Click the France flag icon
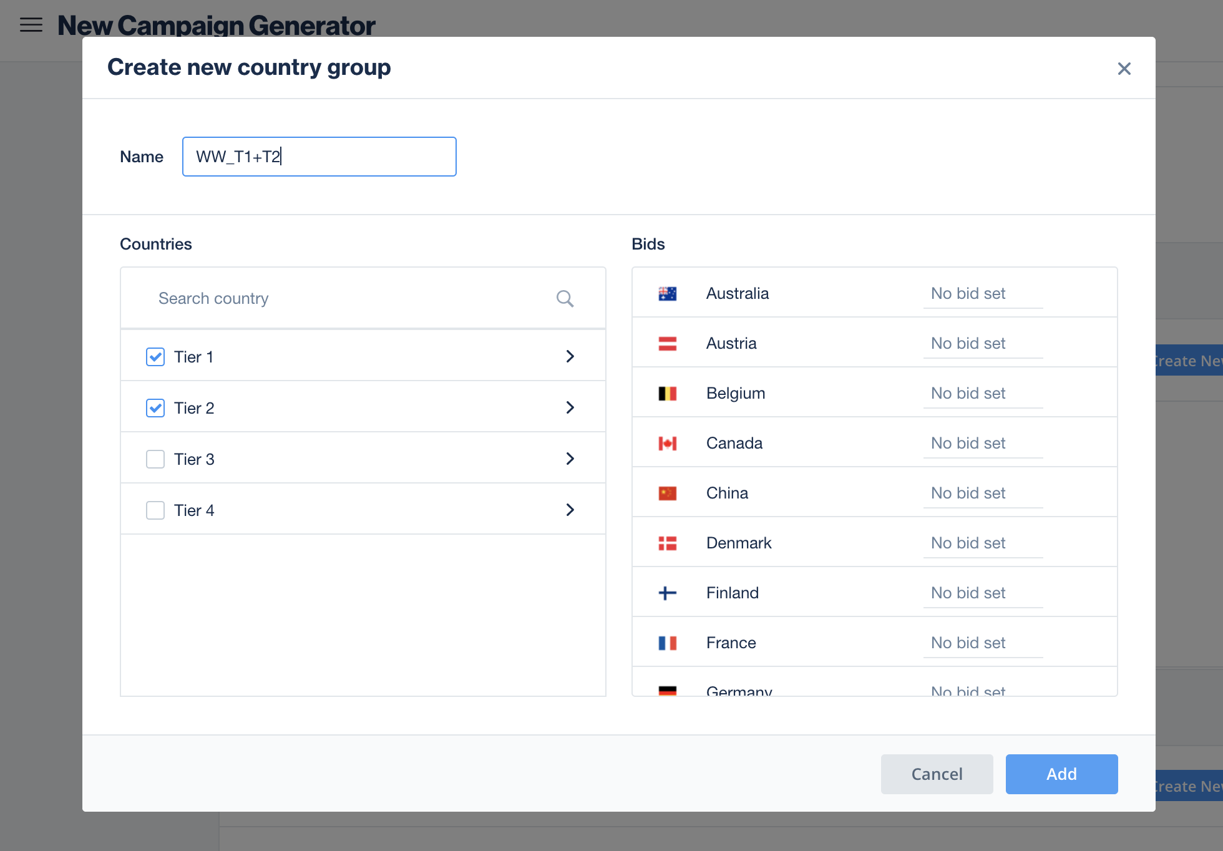The width and height of the screenshot is (1223, 851). (x=668, y=643)
